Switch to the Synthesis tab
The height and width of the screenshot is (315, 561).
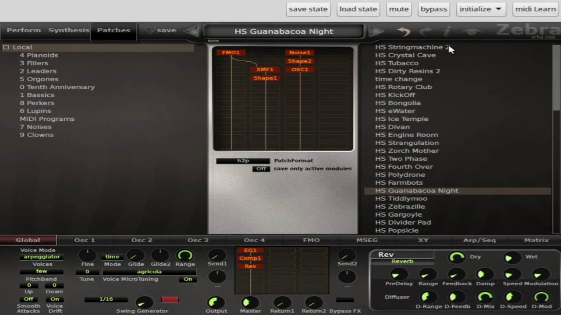(69, 30)
